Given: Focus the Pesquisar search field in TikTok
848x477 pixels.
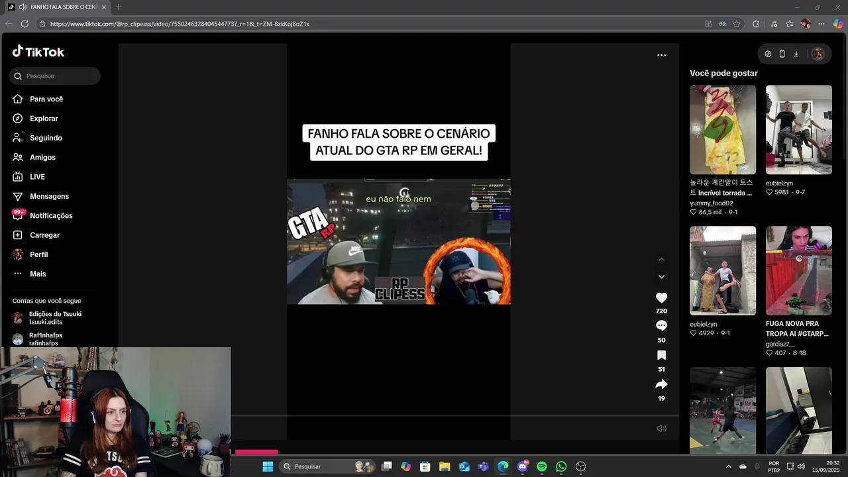Looking at the screenshot, I should (x=55, y=76).
